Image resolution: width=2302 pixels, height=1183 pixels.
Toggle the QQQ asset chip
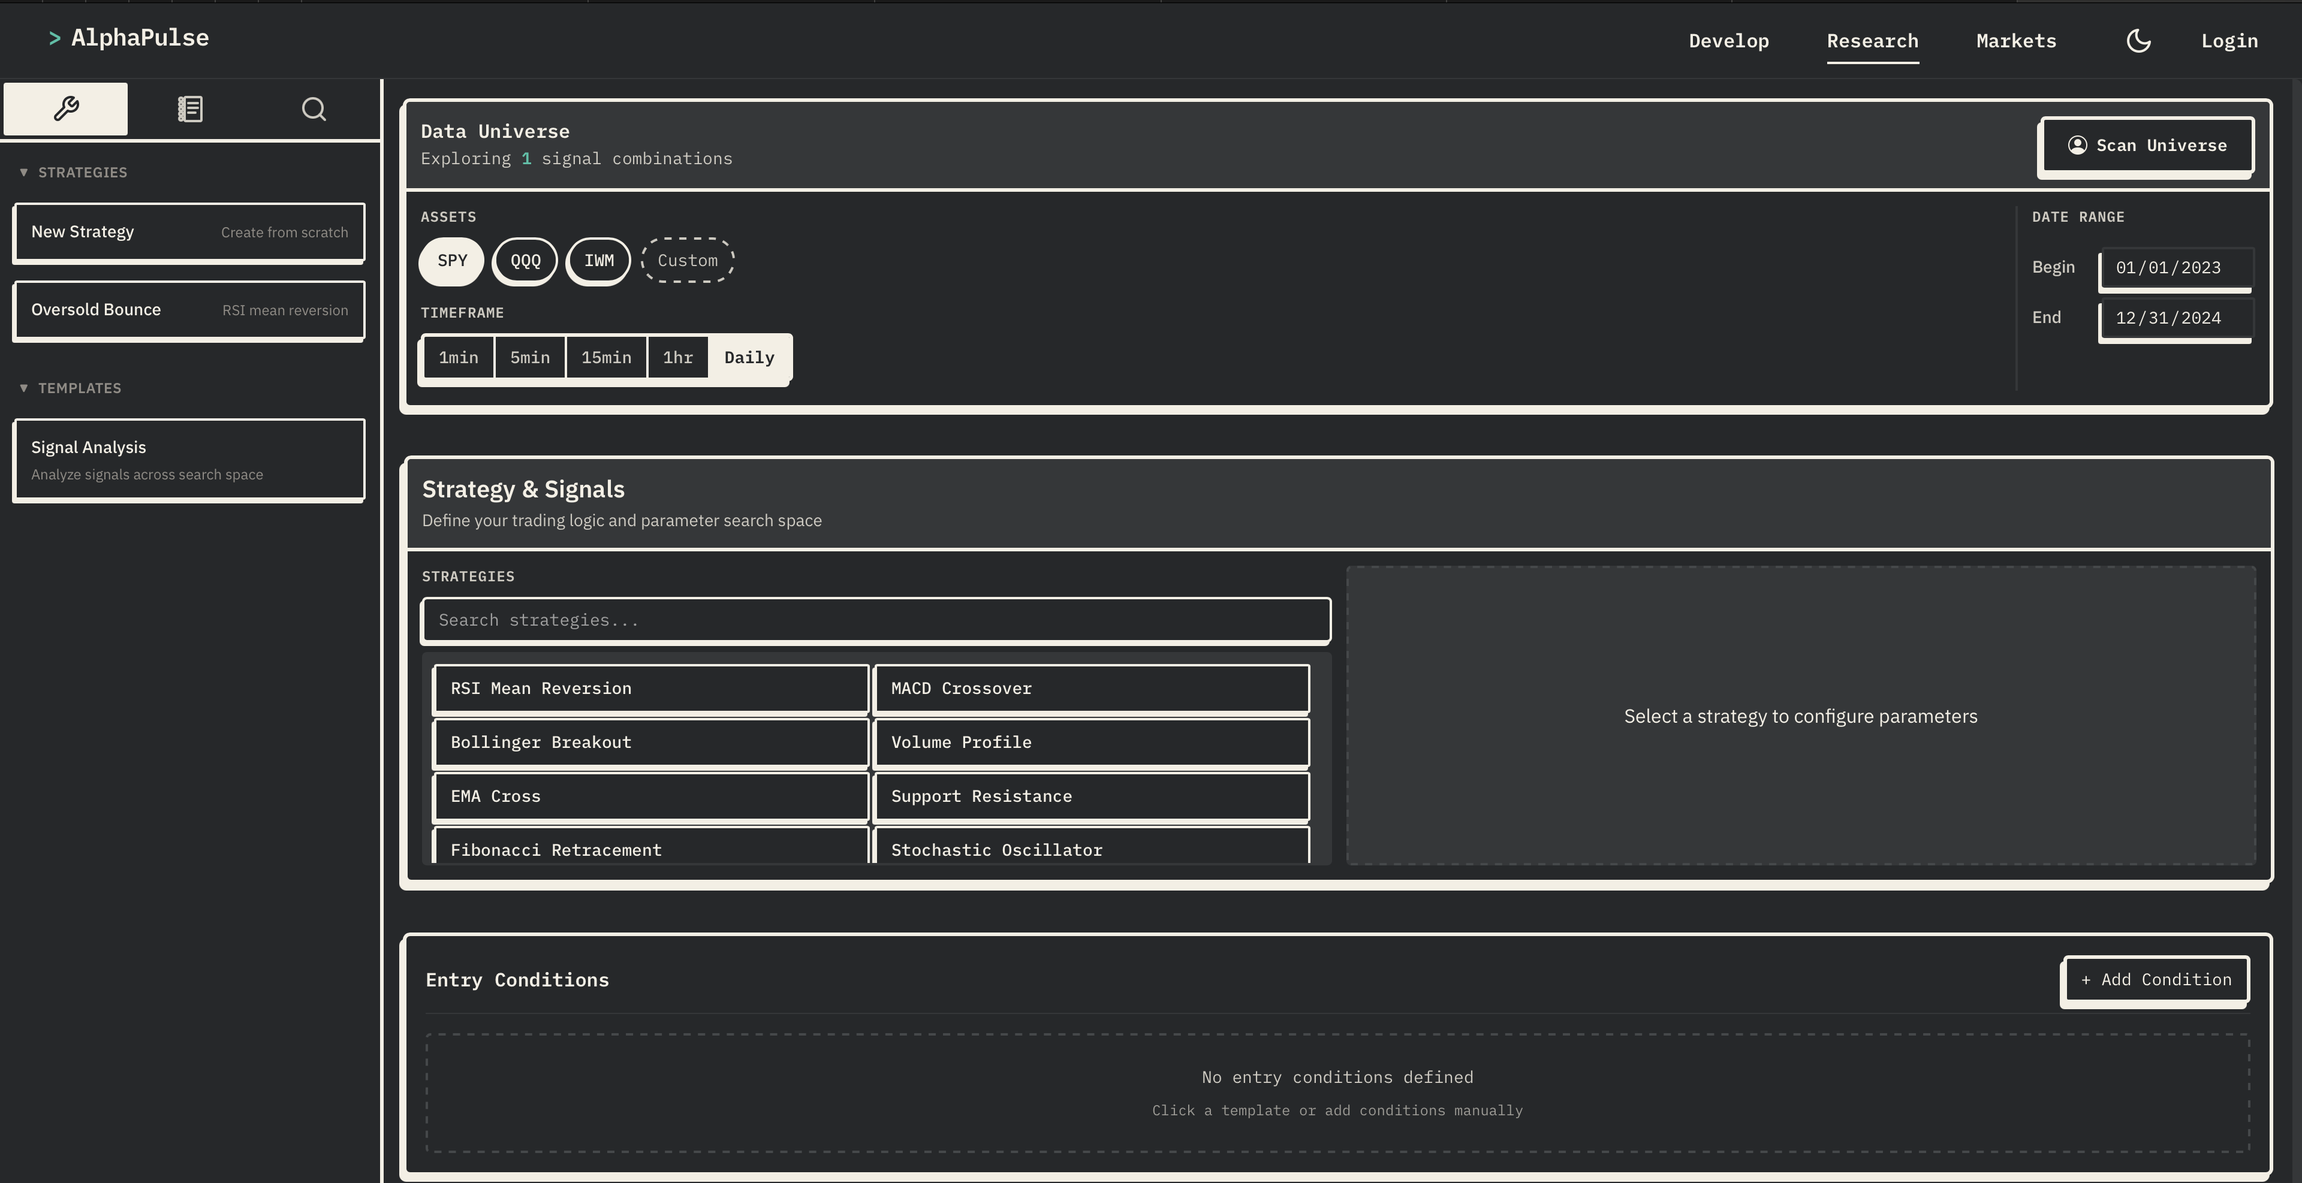pos(526,261)
